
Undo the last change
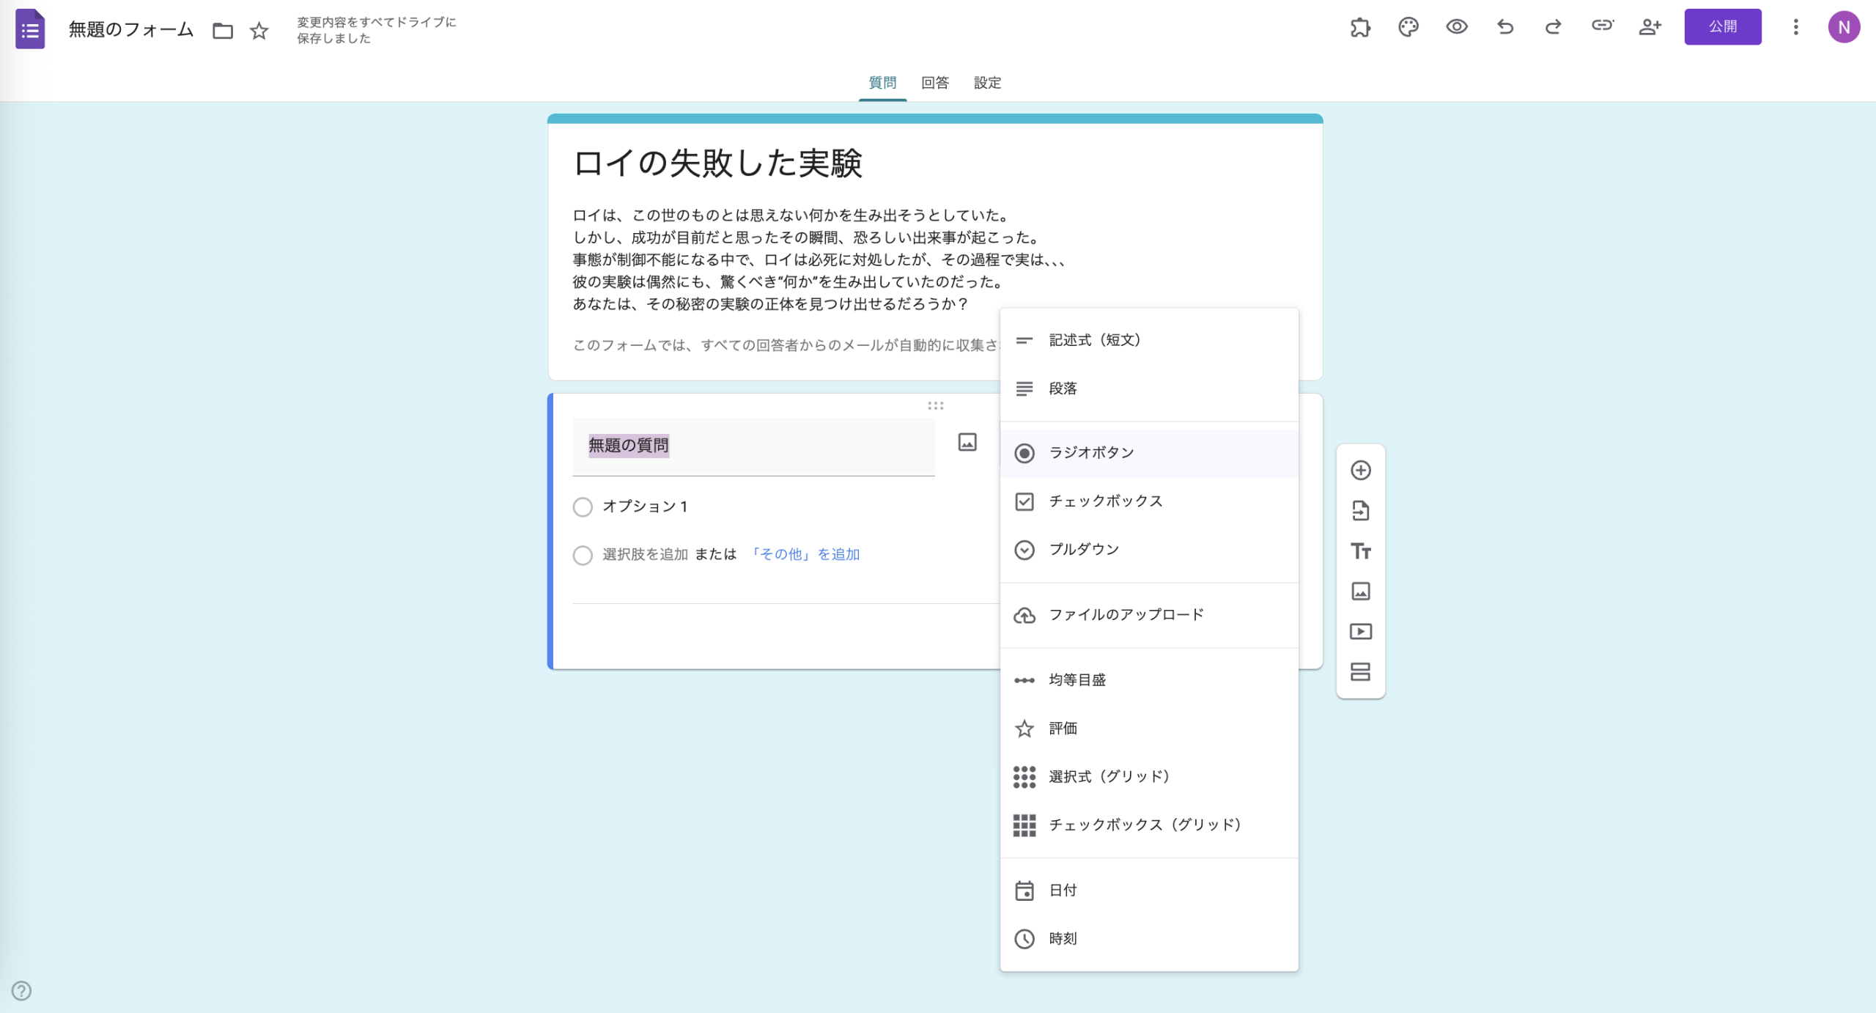click(1504, 26)
